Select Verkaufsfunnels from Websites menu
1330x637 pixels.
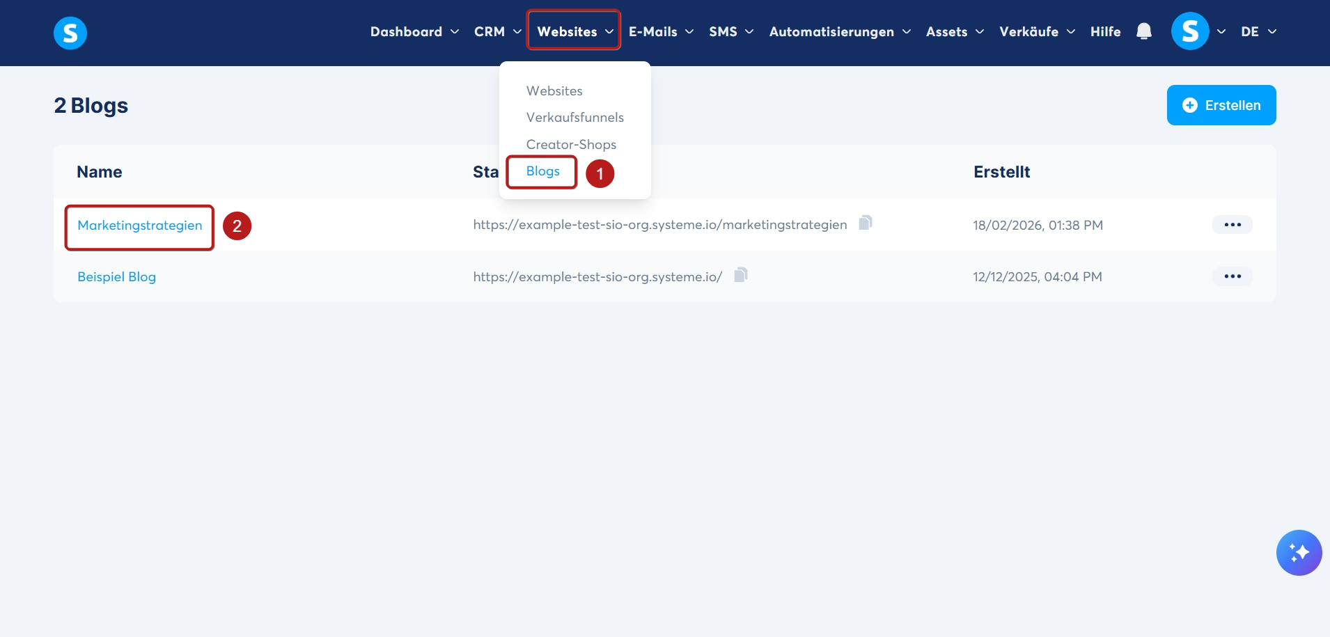tap(574, 117)
